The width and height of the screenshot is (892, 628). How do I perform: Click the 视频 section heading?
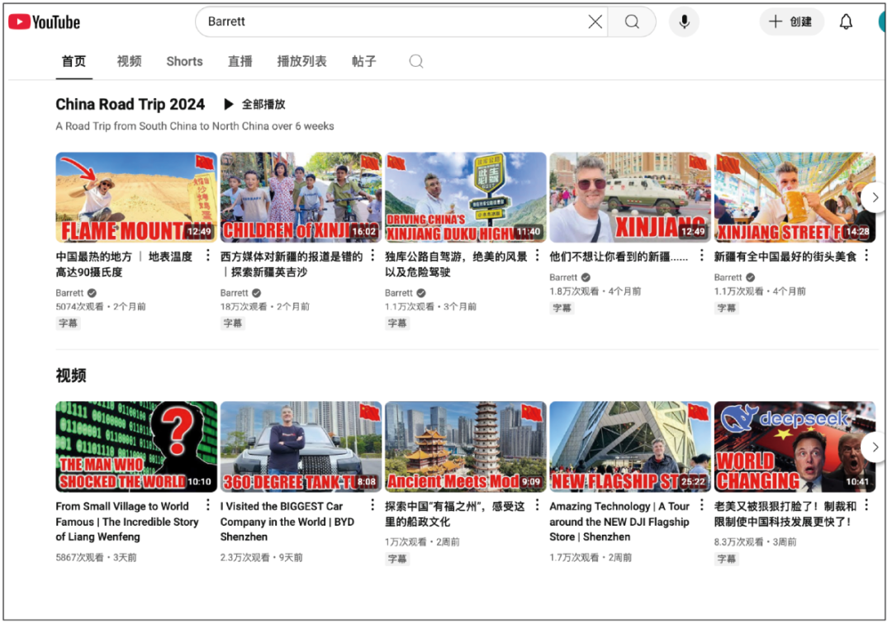(x=71, y=375)
